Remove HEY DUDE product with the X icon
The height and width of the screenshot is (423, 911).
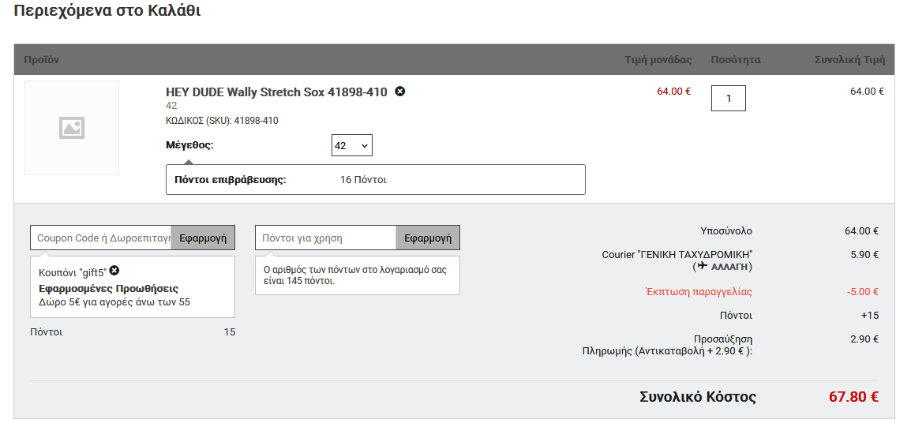pyautogui.click(x=399, y=92)
